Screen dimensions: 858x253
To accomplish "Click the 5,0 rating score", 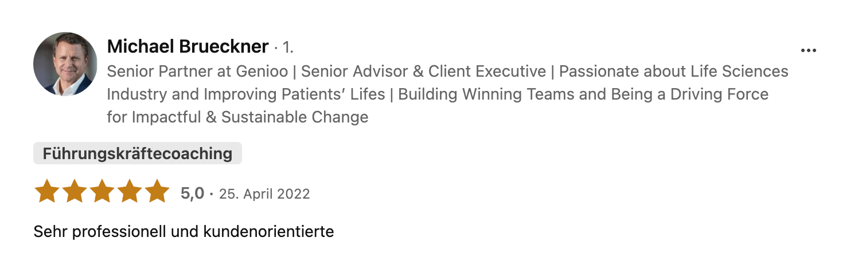I will [x=193, y=193].
